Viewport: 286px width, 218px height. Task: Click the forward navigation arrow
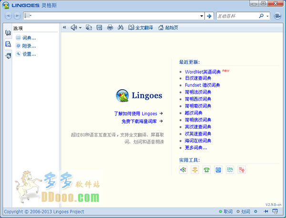[x=17, y=16]
